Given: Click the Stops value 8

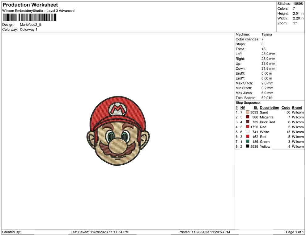Looking at the screenshot, I should coord(262,44).
